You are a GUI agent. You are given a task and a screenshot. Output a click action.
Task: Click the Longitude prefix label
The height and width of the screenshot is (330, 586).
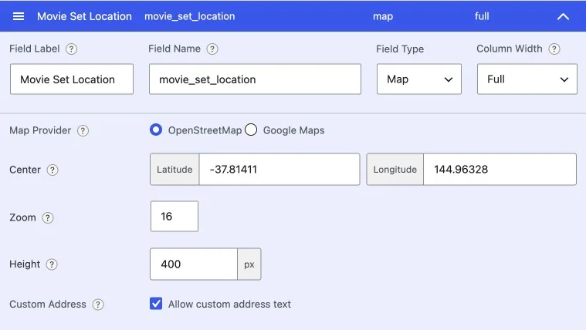(x=395, y=169)
